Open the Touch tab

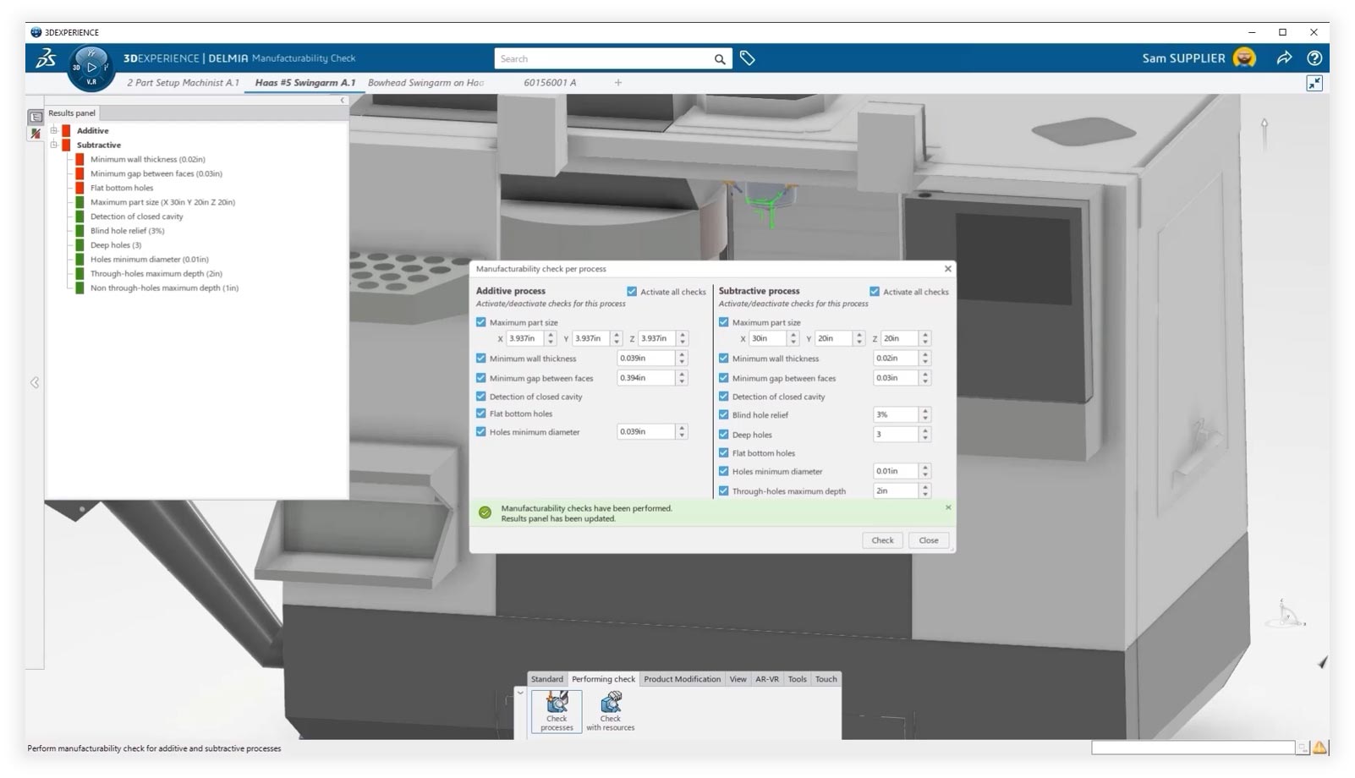tap(826, 679)
